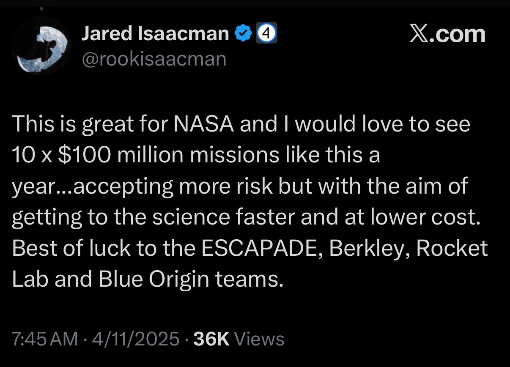
Task: Click the Views label
Action: tap(259, 339)
